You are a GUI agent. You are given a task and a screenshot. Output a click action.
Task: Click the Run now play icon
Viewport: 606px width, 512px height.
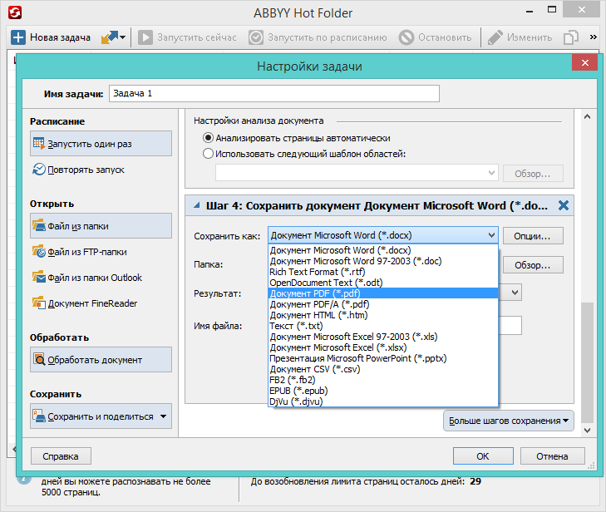pyautogui.click(x=145, y=37)
